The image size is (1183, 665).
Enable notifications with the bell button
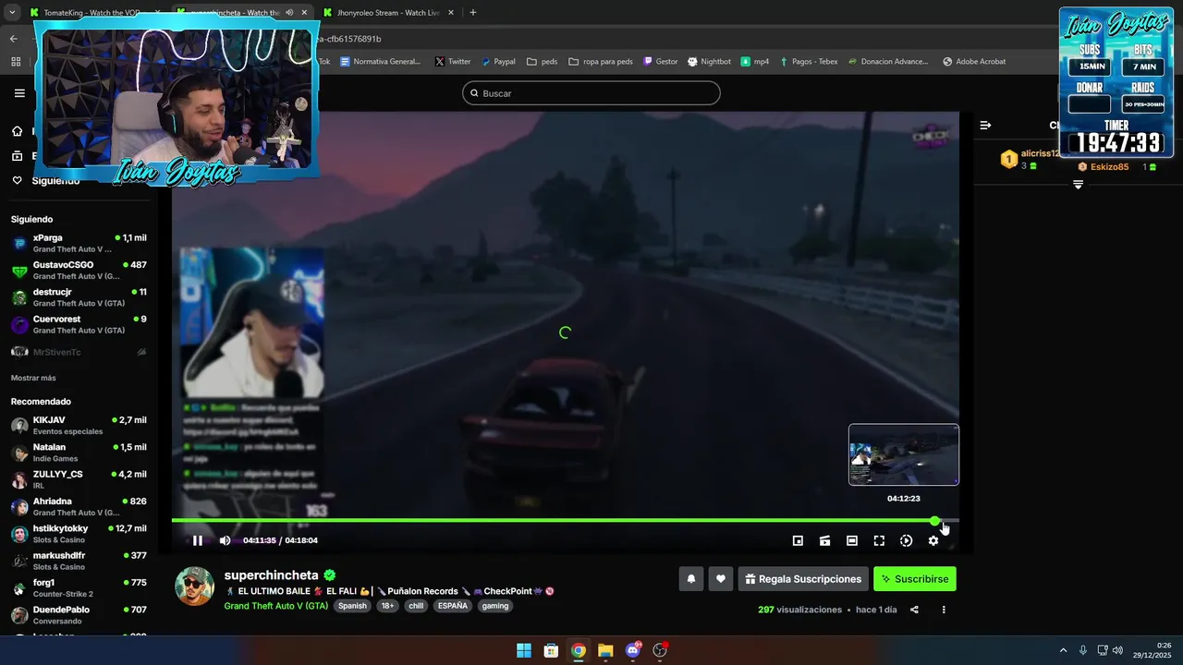690,579
